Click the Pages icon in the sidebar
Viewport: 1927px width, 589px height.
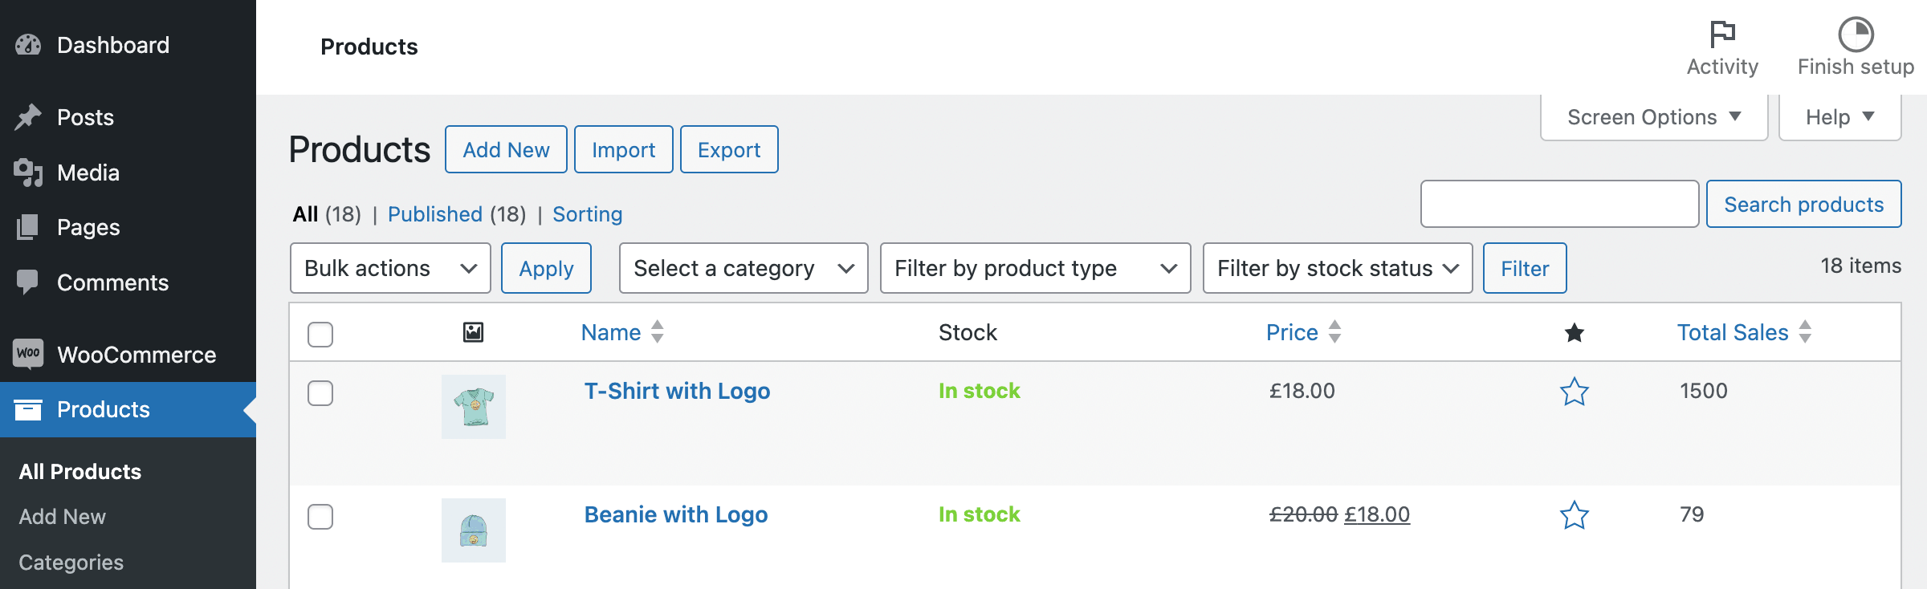coord(27,227)
